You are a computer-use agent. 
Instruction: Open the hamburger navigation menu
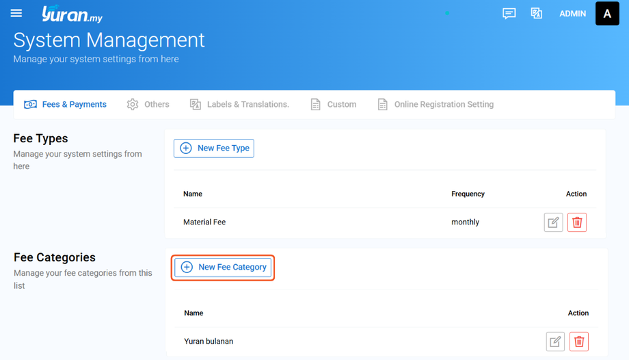[16, 13]
